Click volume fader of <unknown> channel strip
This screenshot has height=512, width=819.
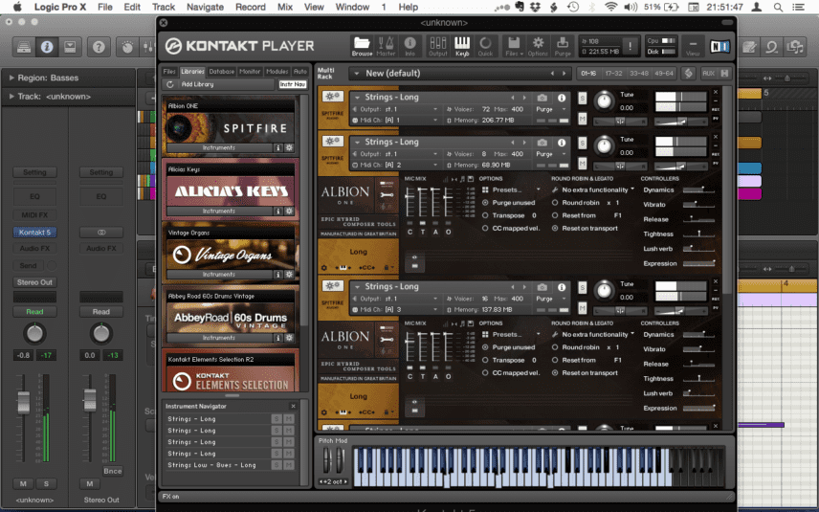point(24,403)
